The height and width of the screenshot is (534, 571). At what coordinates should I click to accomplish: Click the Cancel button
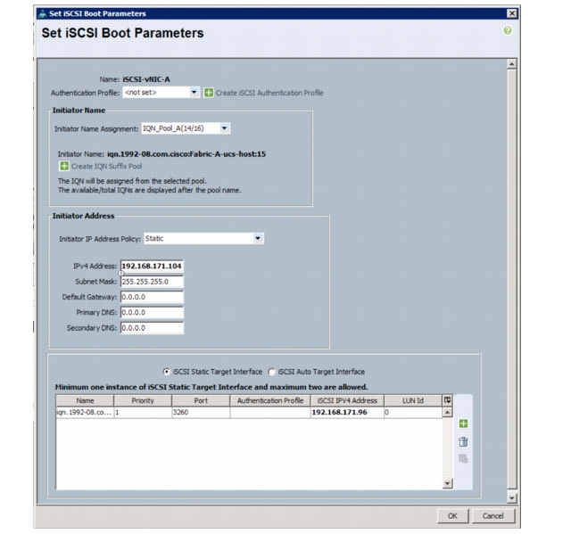[493, 516]
